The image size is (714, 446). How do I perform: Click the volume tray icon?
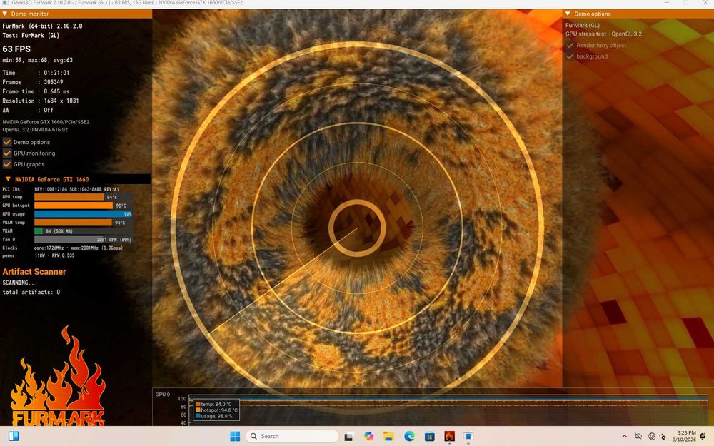coord(663,437)
